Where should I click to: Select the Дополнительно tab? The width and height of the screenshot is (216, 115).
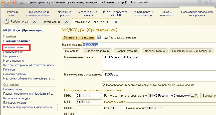point(155,51)
